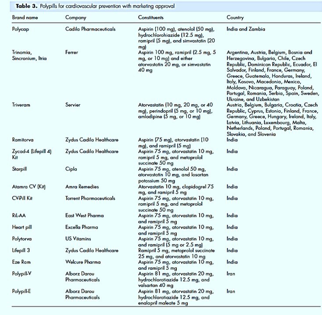The height and width of the screenshot is (315, 322).
Task: Select the 'Starpill' brand name
Action: coord(19,169)
